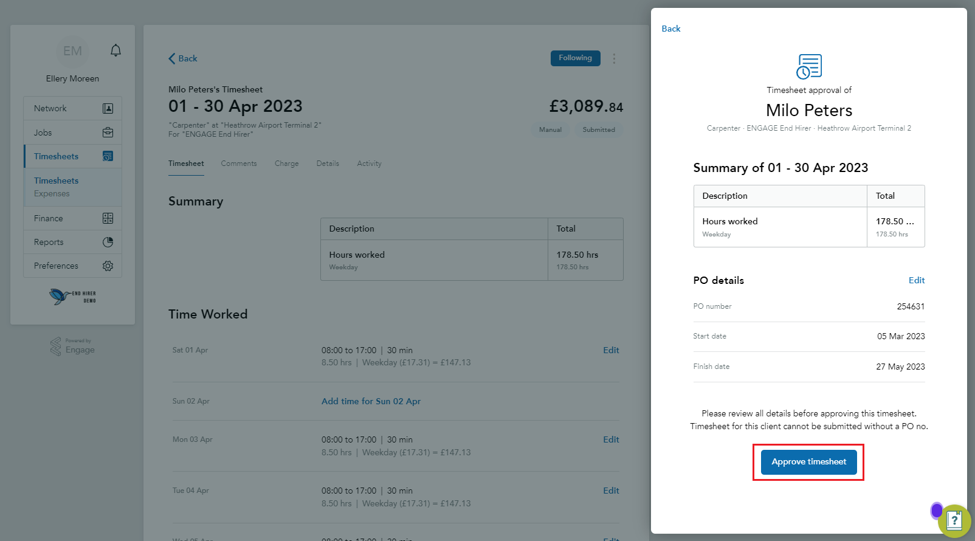
Task: Toggle the Following button
Action: [575, 58]
